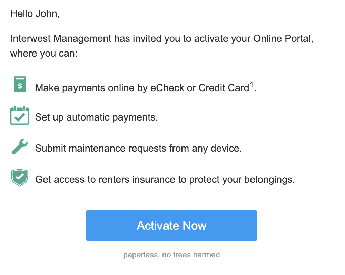345x275 pixels.
Task: Click the green wrench maintenance icon
Action: (20, 146)
